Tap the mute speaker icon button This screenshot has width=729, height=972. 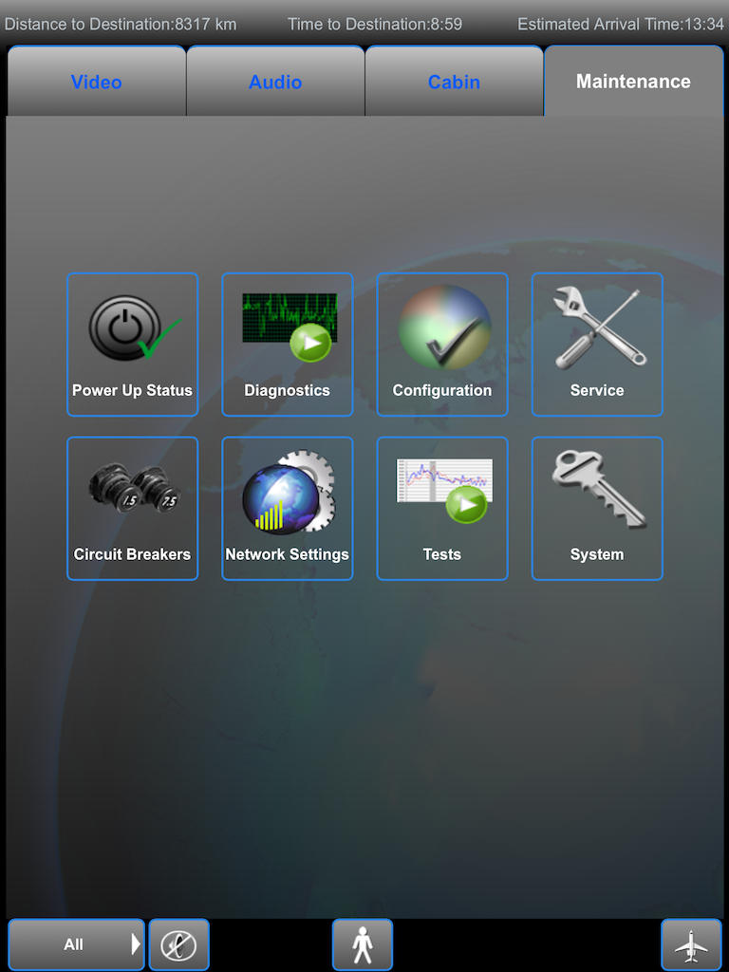coord(179,944)
